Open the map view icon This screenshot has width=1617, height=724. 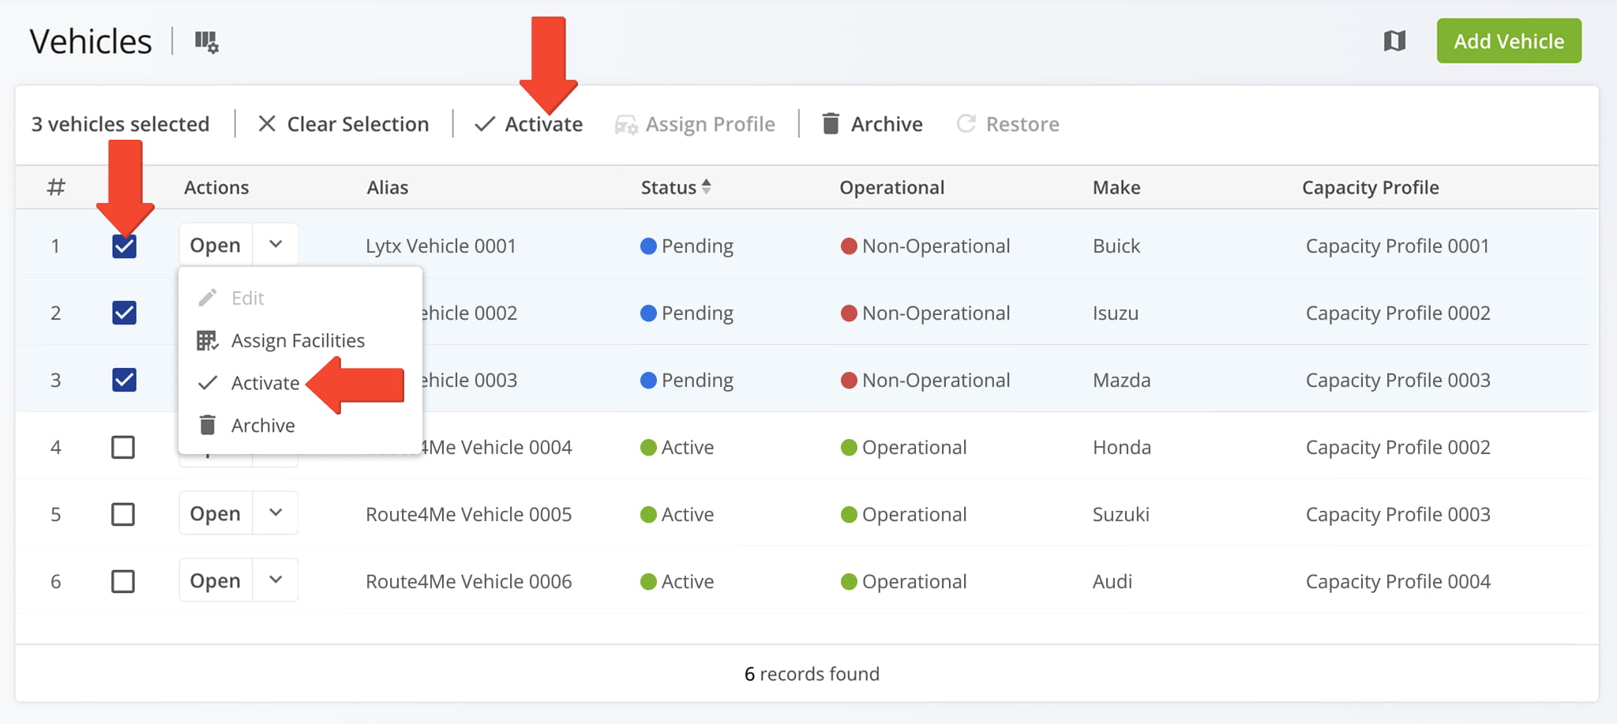[1394, 41]
